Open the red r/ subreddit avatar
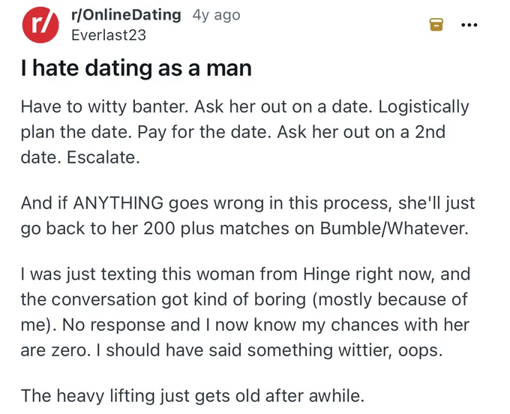The width and height of the screenshot is (510, 414). (40, 25)
